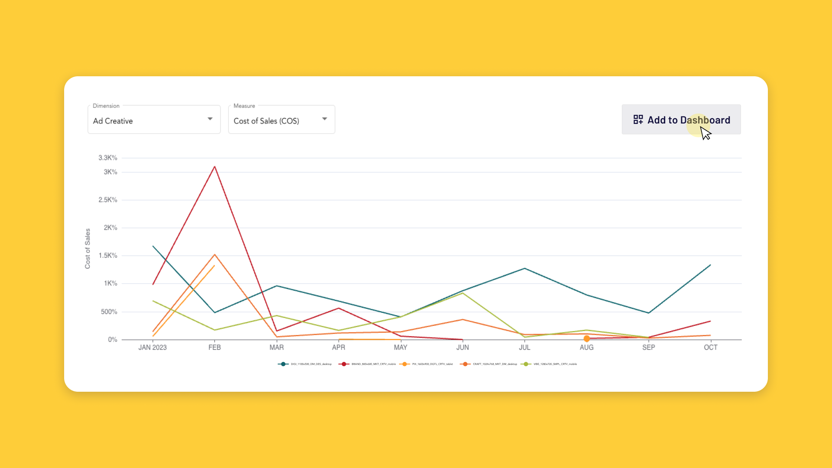Open the Measure dropdown arrow
The height and width of the screenshot is (468, 832).
click(324, 119)
